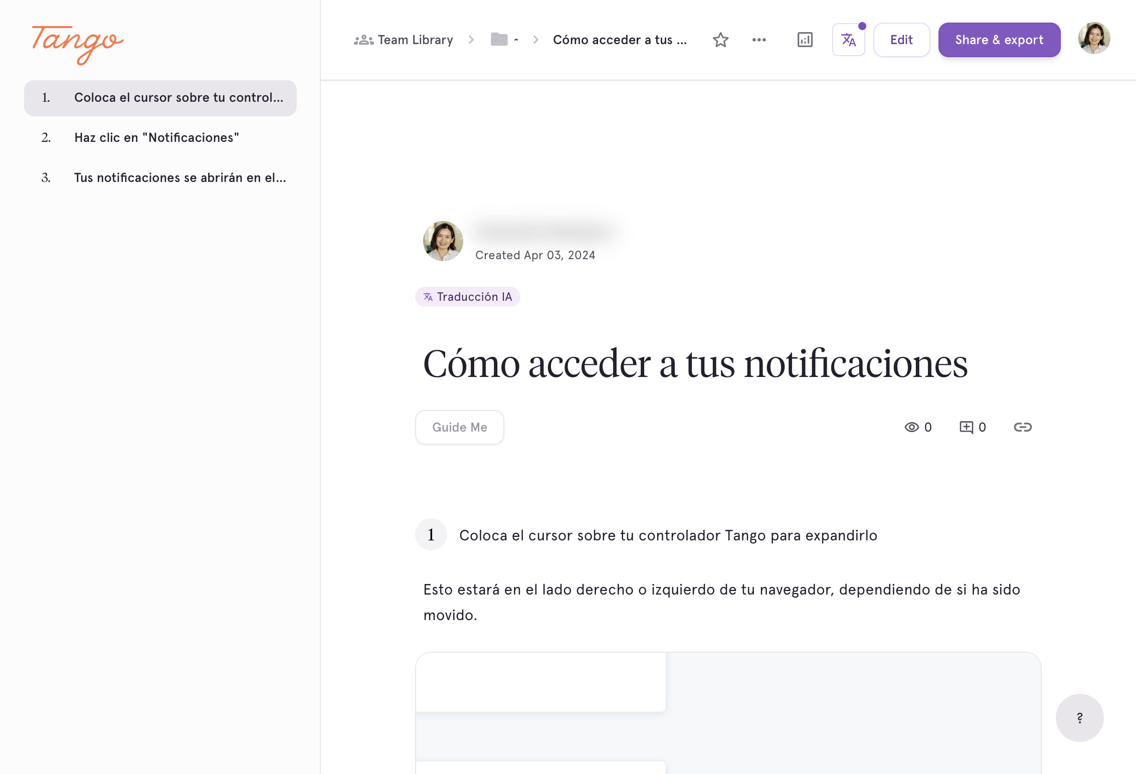Click the folder icon in breadcrumb
Viewport: 1136px width, 774px height.
pos(499,40)
